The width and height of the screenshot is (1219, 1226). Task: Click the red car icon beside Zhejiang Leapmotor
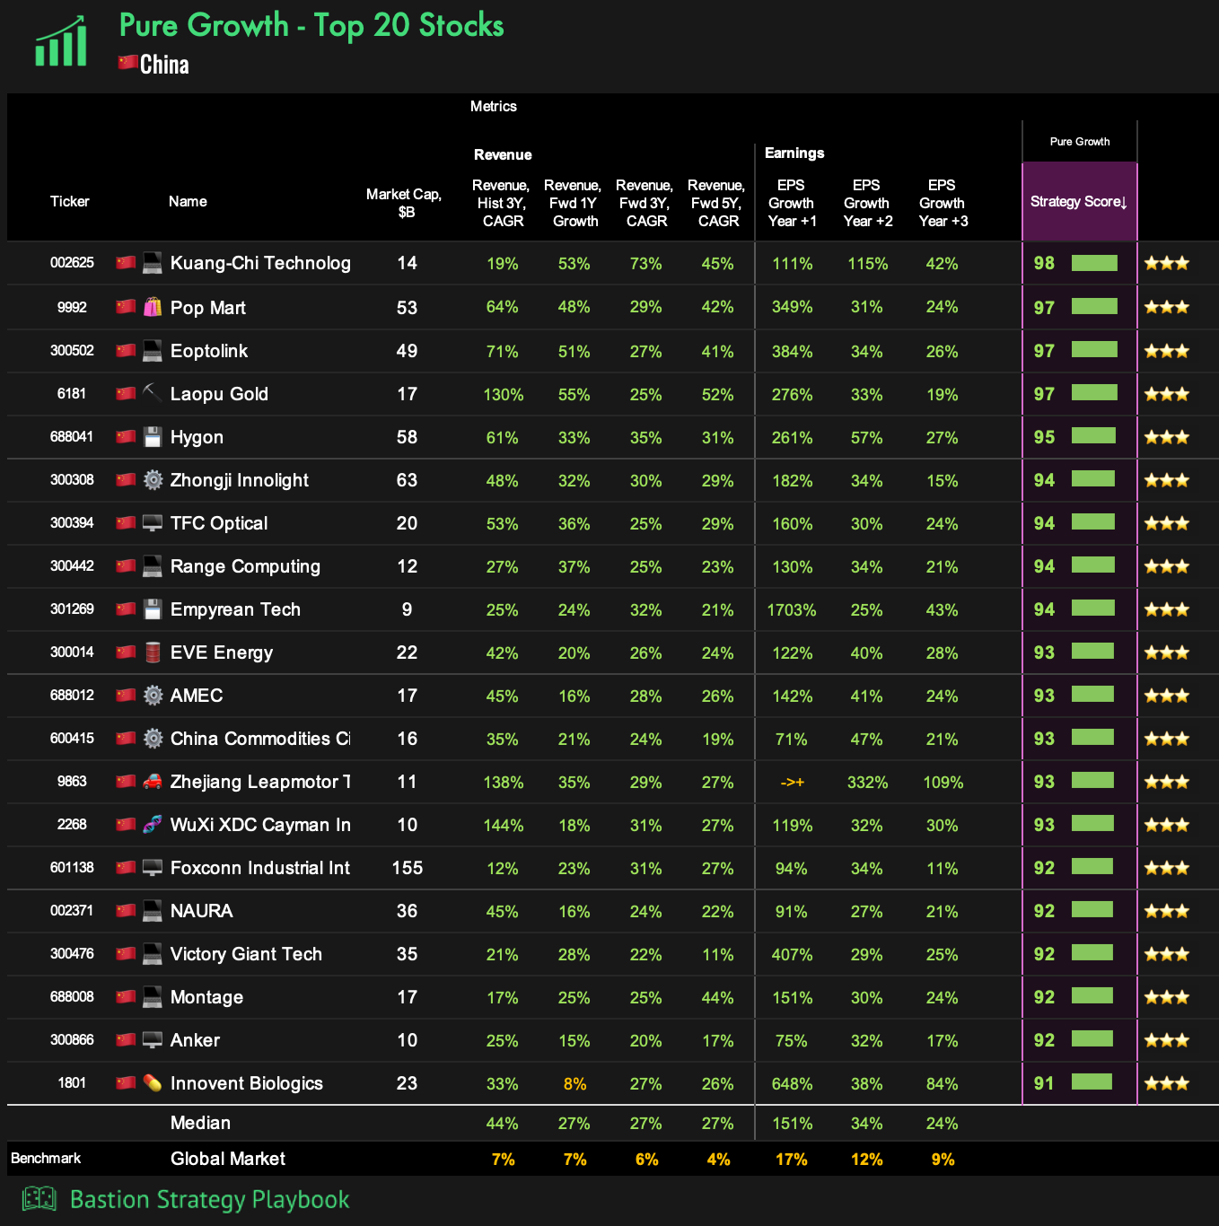coord(153,781)
